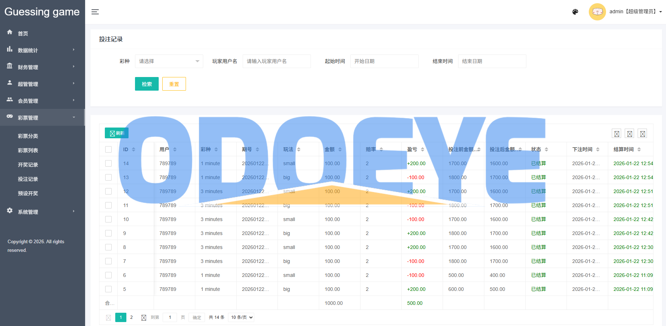Open the 彩种 请选择 dropdown
666x326 pixels.
[x=169, y=61]
